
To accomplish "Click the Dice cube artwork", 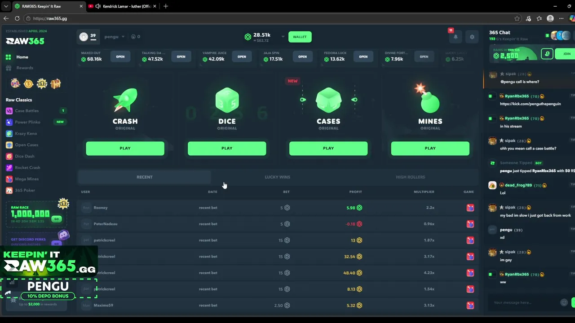I will point(227,100).
